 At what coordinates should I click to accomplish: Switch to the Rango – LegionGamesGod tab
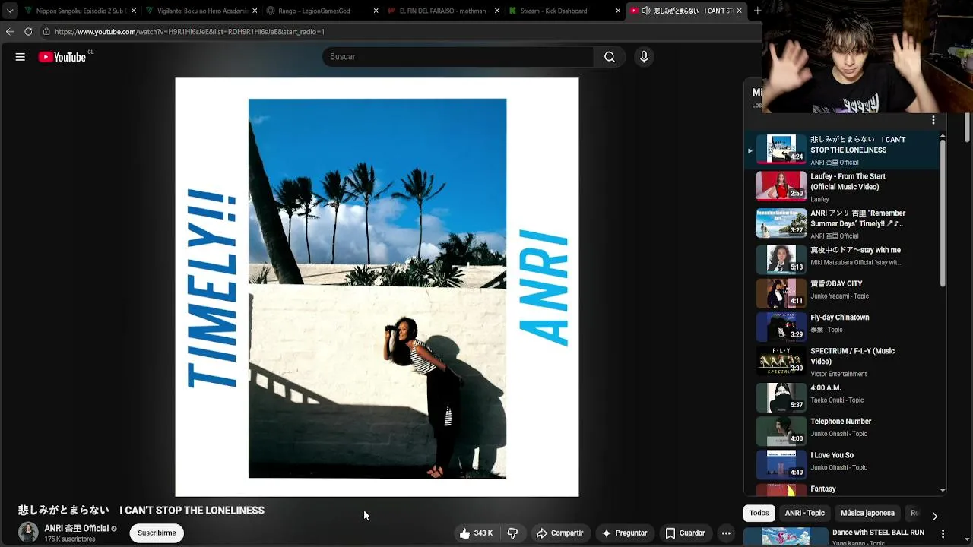pyautogui.click(x=313, y=11)
